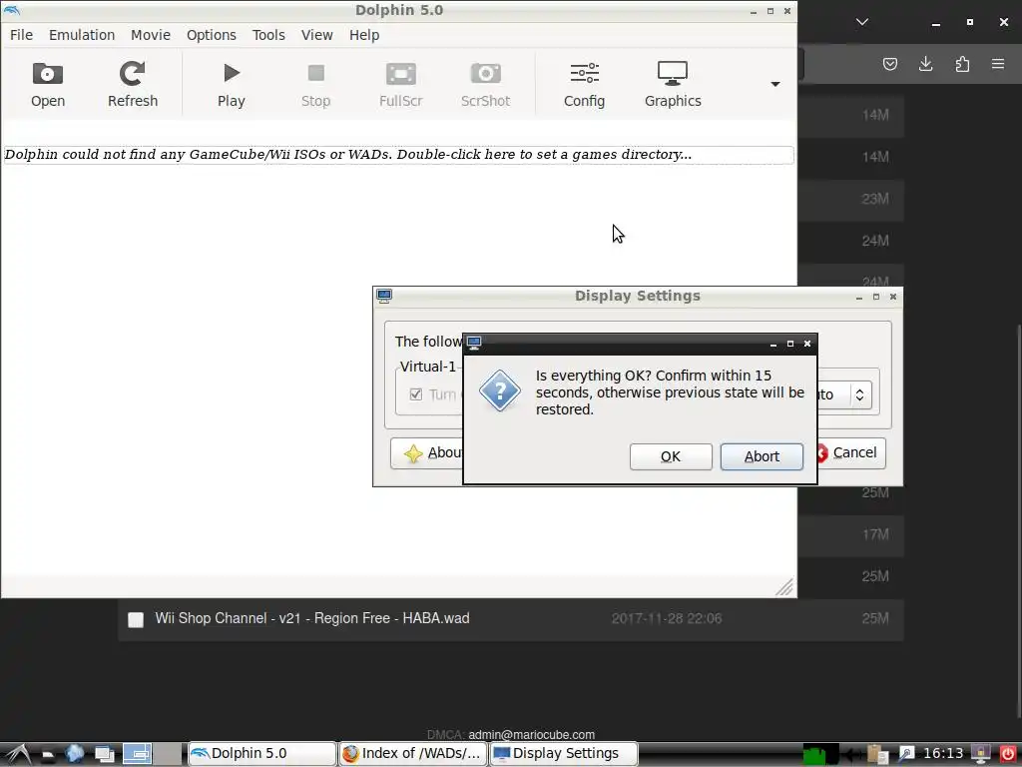Screen dimensions: 1022x767
Task: Open the File menu in Dolphin
Action: pos(21,35)
